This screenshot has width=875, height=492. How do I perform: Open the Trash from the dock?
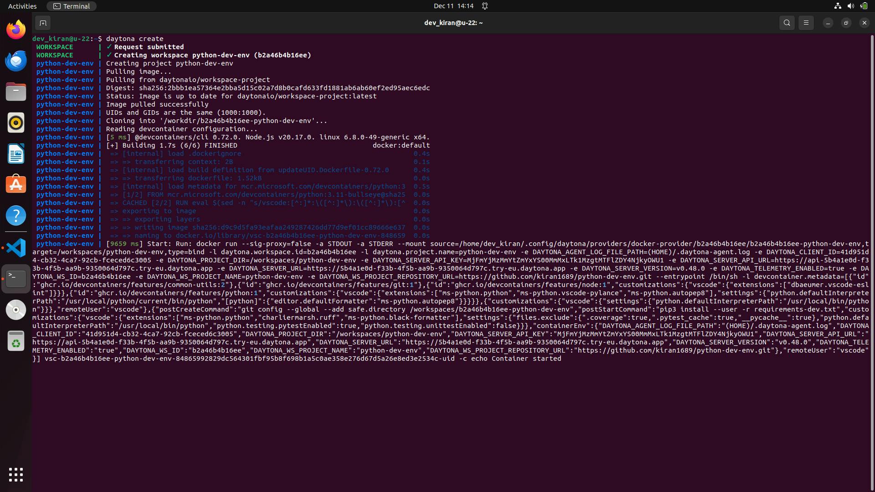pyautogui.click(x=16, y=341)
